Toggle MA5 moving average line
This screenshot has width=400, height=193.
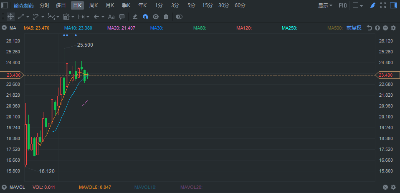coord(36,28)
